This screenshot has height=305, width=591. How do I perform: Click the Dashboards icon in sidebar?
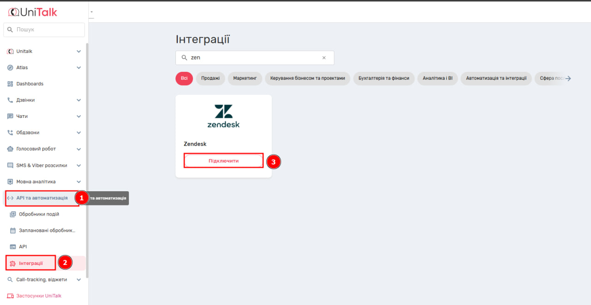click(x=10, y=84)
